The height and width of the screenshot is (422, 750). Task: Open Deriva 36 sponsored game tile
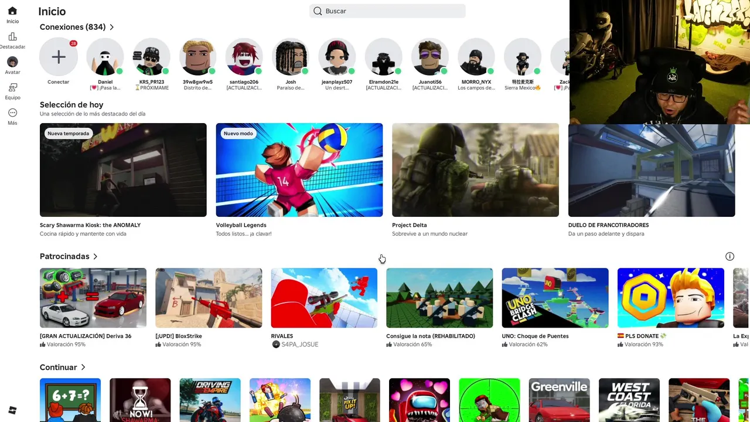pyautogui.click(x=93, y=298)
